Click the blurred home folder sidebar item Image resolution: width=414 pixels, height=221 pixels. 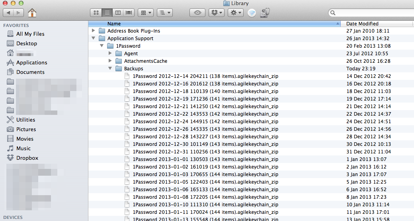20,53
